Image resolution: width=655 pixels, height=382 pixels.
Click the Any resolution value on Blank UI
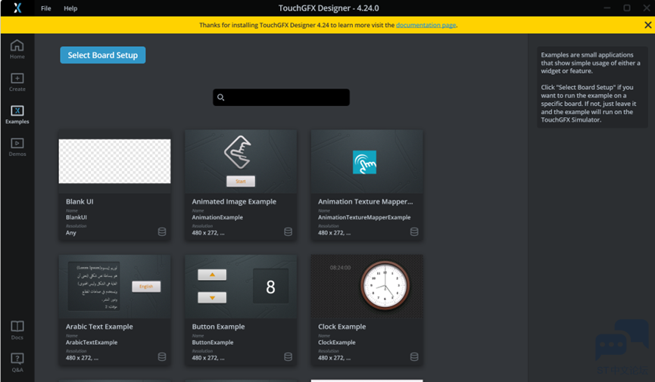click(x=71, y=233)
